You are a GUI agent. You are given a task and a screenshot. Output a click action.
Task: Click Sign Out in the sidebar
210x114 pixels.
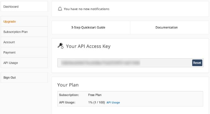[24, 78]
